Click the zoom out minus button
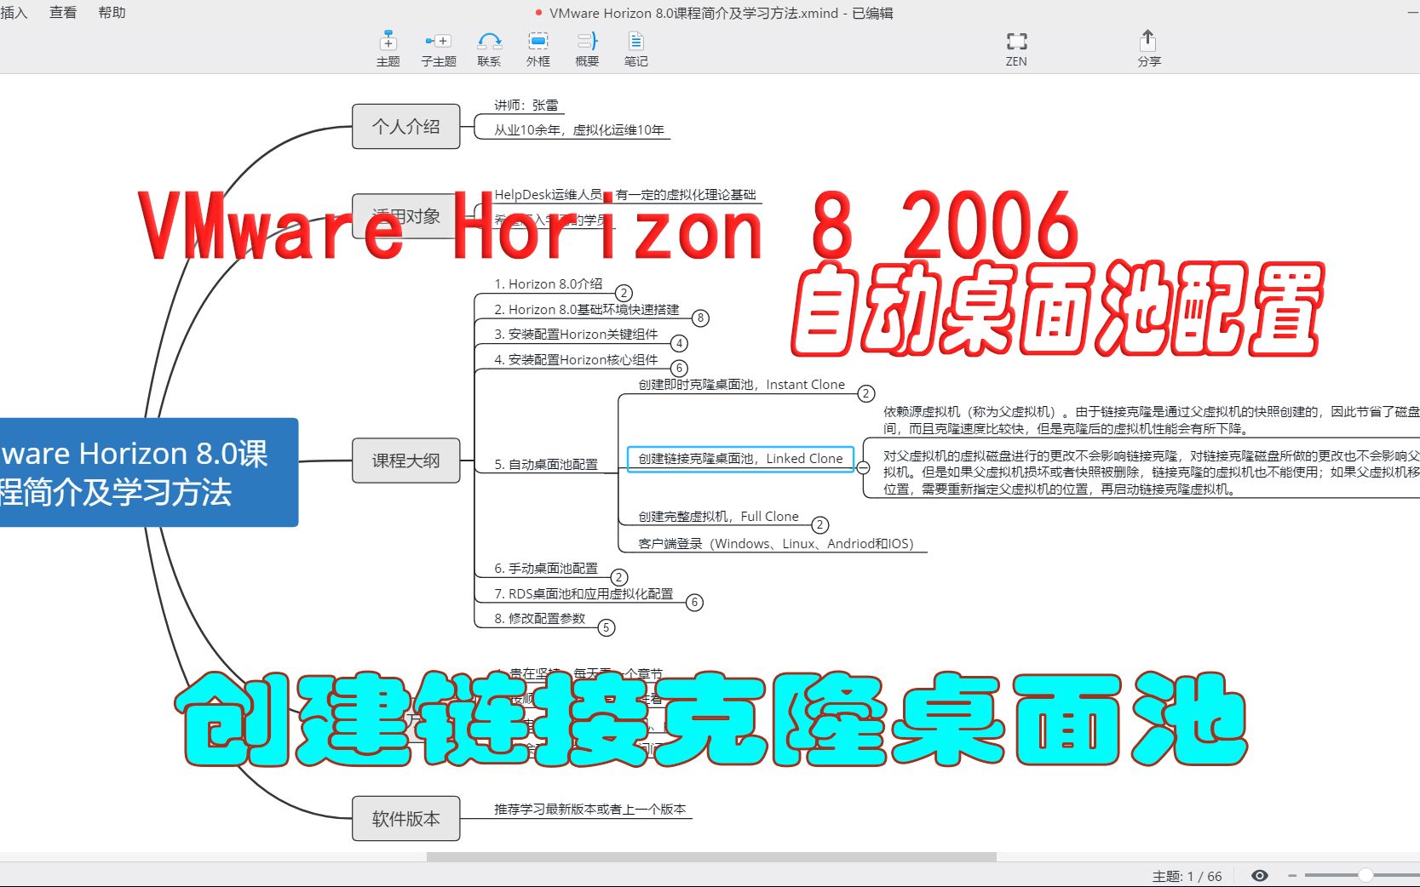Image resolution: width=1420 pixels, height=887 pixels. [x=1292, y=875]
